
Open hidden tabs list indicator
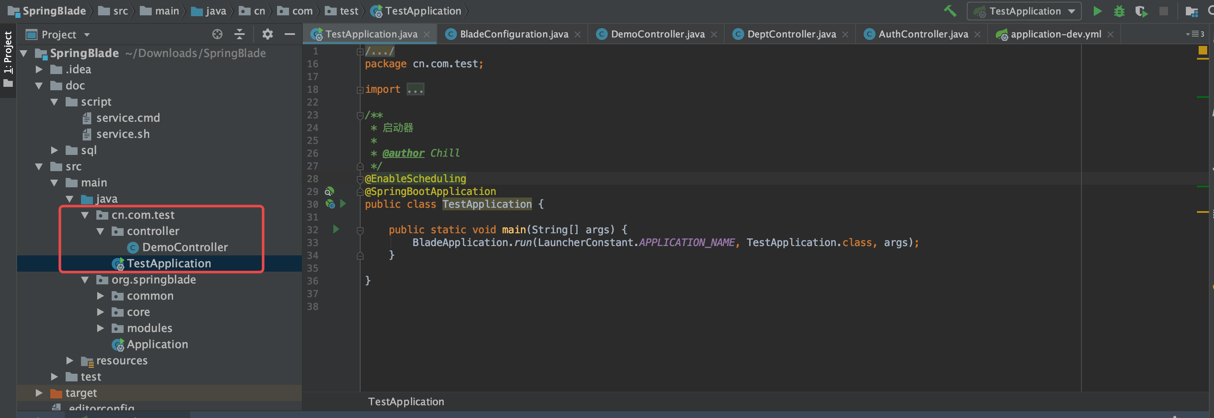click(x=1195, y=34)
